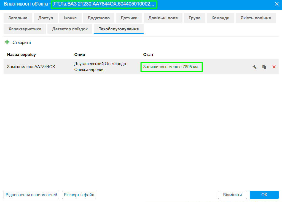Open the Детектор поїздок tab

(70, 29)
